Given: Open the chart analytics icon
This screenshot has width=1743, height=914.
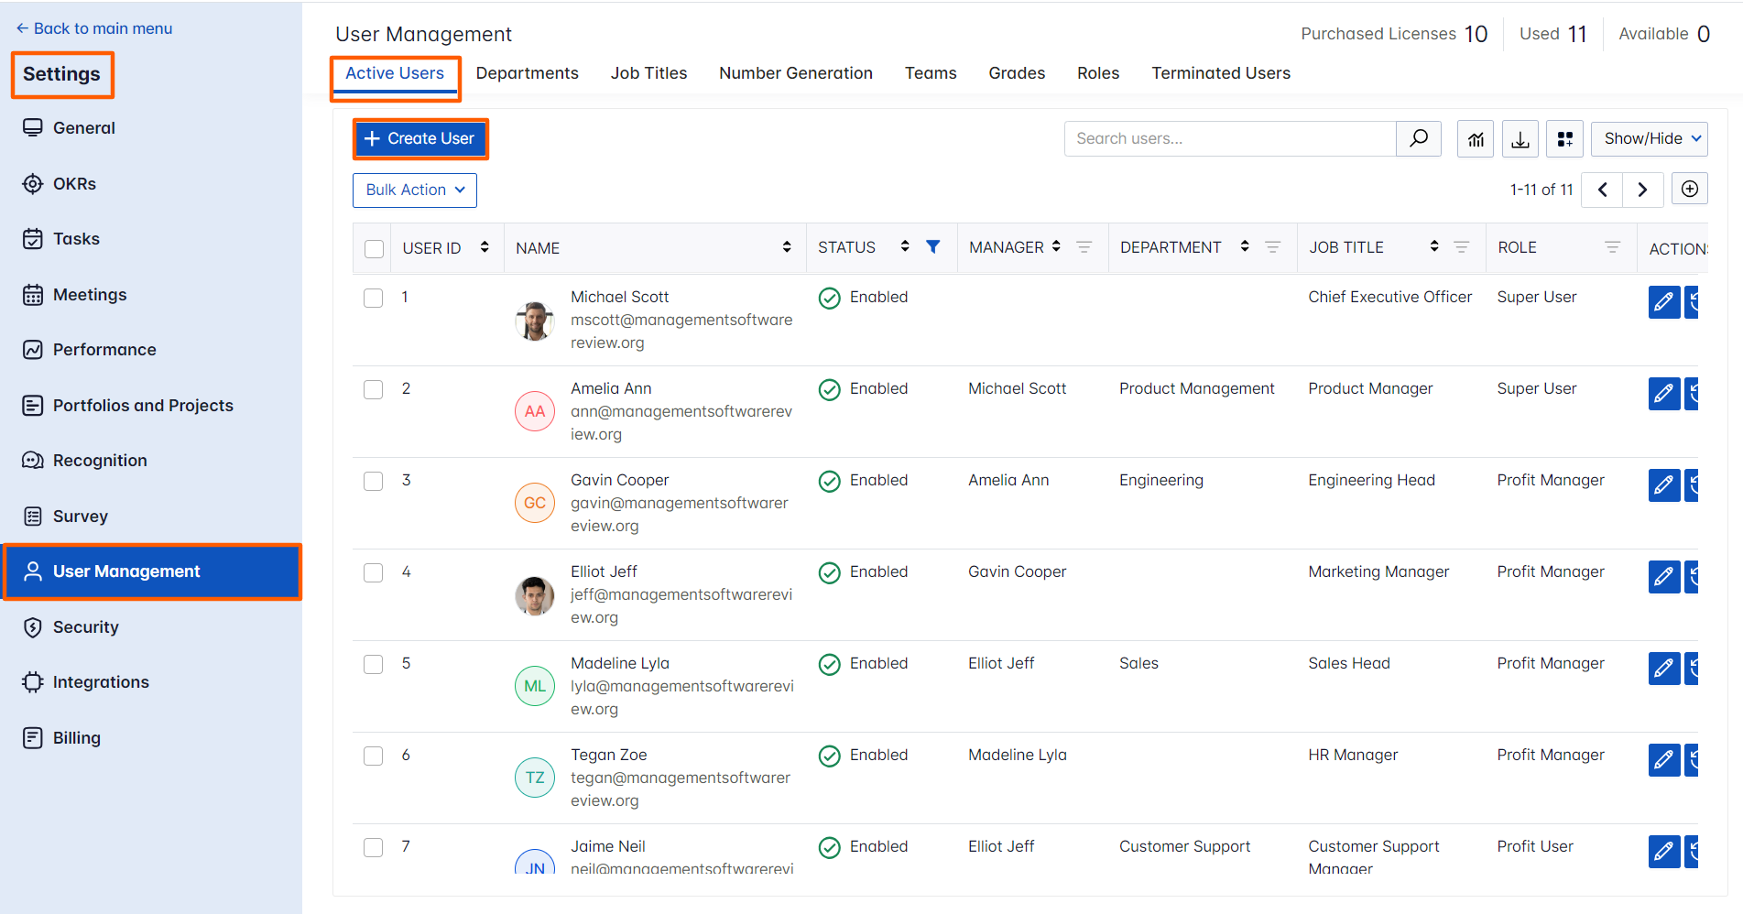Looking at the screenshot, I should click(x=1475, y=139).
